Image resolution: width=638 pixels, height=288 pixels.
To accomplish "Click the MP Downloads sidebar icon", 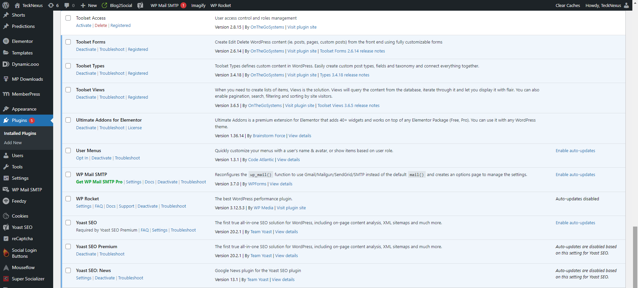I will pyautogui.click(x=6, y=79).
